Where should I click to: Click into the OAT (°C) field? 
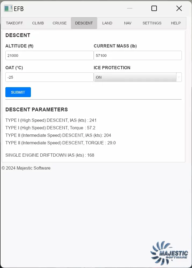[x=49, y=77]
